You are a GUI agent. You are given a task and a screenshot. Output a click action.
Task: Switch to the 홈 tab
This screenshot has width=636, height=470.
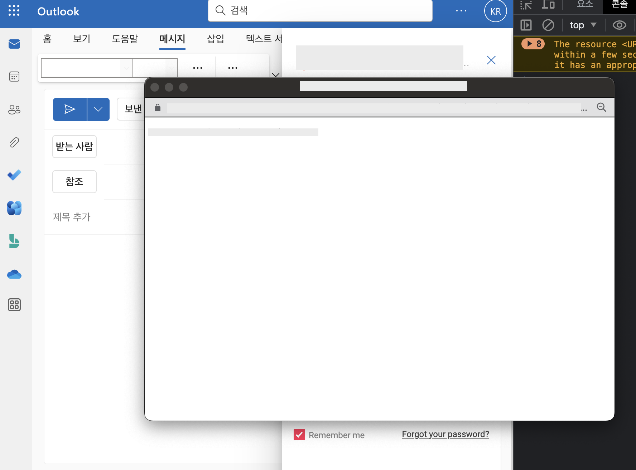point(47,39)
